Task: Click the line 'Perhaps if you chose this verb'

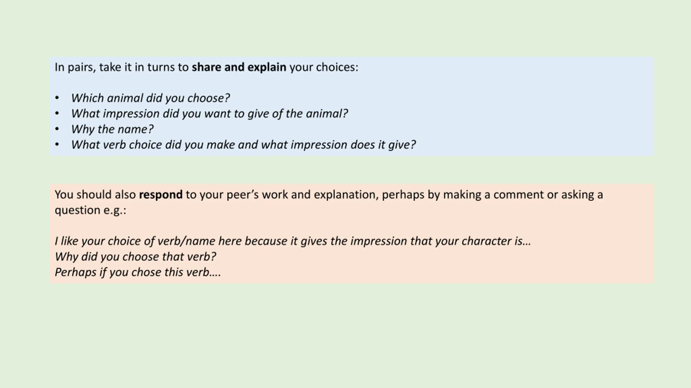Action: tap(138, 272)
